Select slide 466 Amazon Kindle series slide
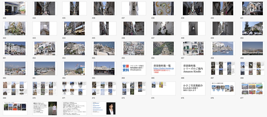 (x=193, y=68)
